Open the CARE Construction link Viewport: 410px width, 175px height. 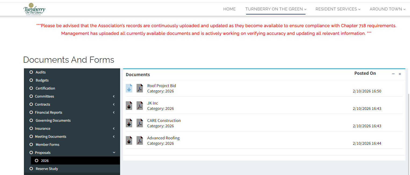(164, 120)
